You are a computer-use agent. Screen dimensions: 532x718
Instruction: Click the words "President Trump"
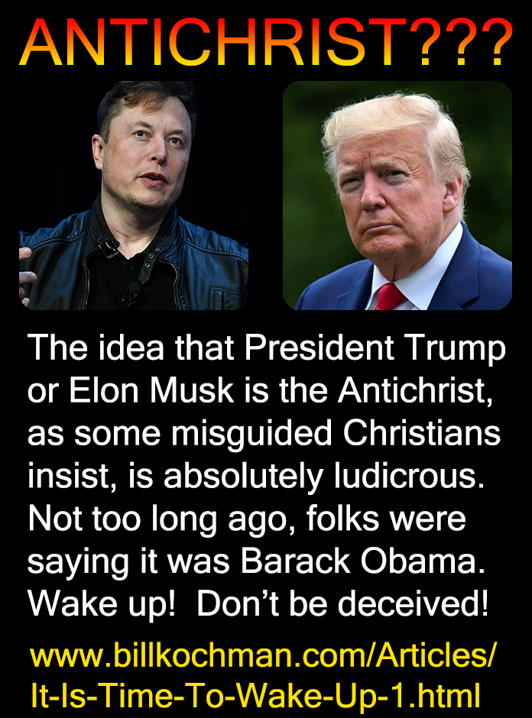[x=375, y=348]
